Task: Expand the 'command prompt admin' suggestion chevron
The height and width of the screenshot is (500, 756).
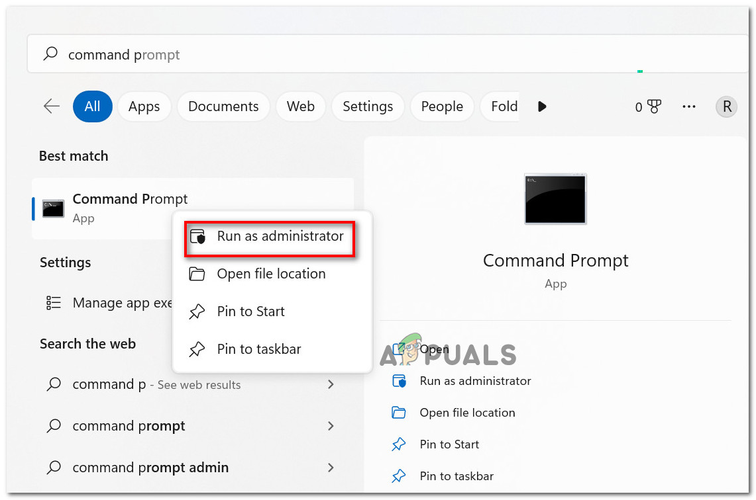Action: 331,468
